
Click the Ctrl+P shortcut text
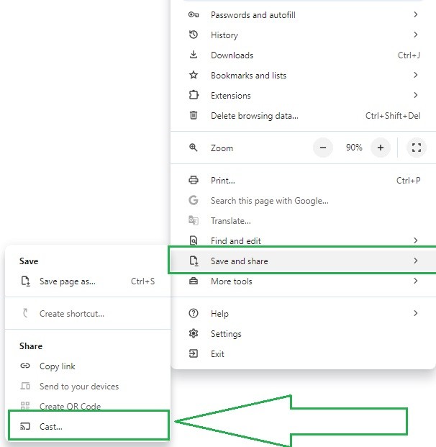(x=408, y=180)
